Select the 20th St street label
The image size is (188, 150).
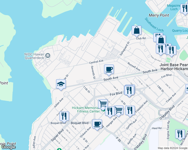(168, 86)
